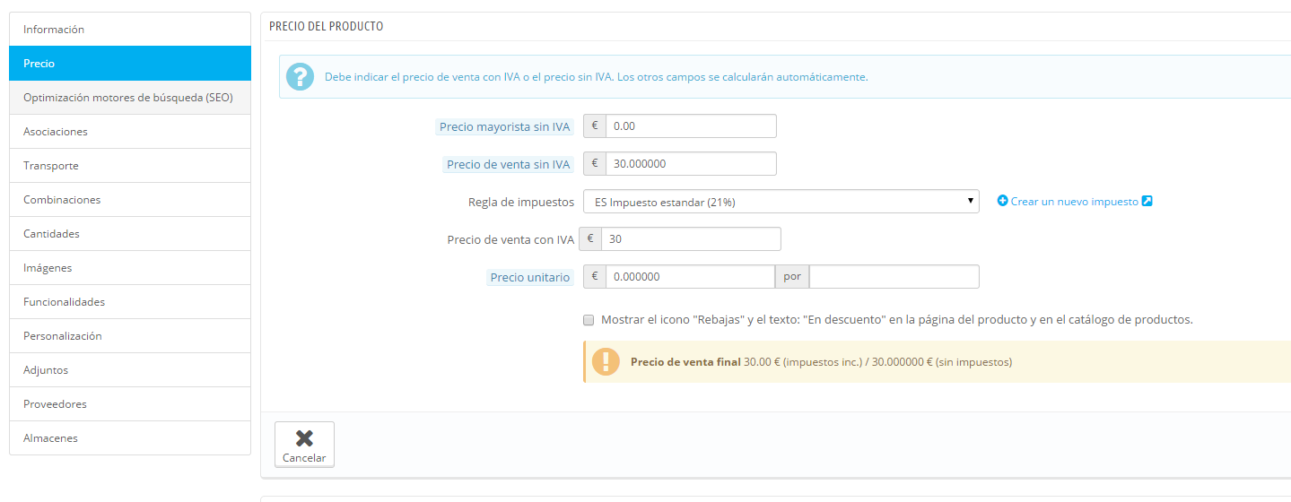Go to the Almacenes tab
Screen dimensions: 1291x502
click(x=130, y=438)
